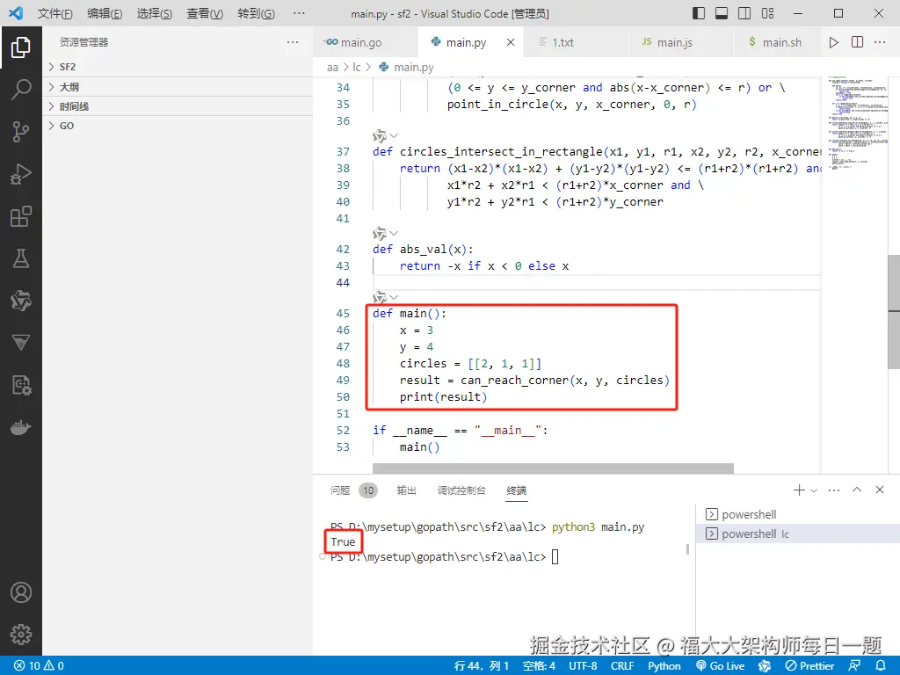Close the main.py tab
The width and height of the screenshot is (900, 675).
tap(511, 42)
